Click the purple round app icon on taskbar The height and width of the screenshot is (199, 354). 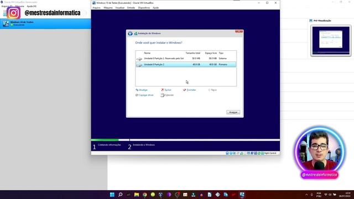(169, 195)
